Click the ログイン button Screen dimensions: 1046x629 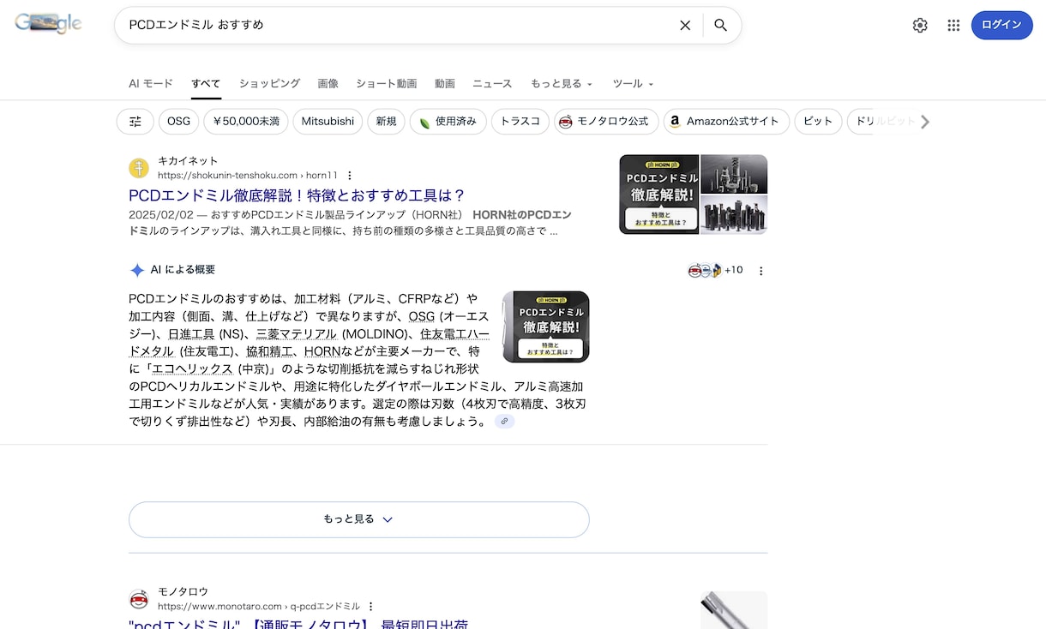click(x=1001, y=25)
